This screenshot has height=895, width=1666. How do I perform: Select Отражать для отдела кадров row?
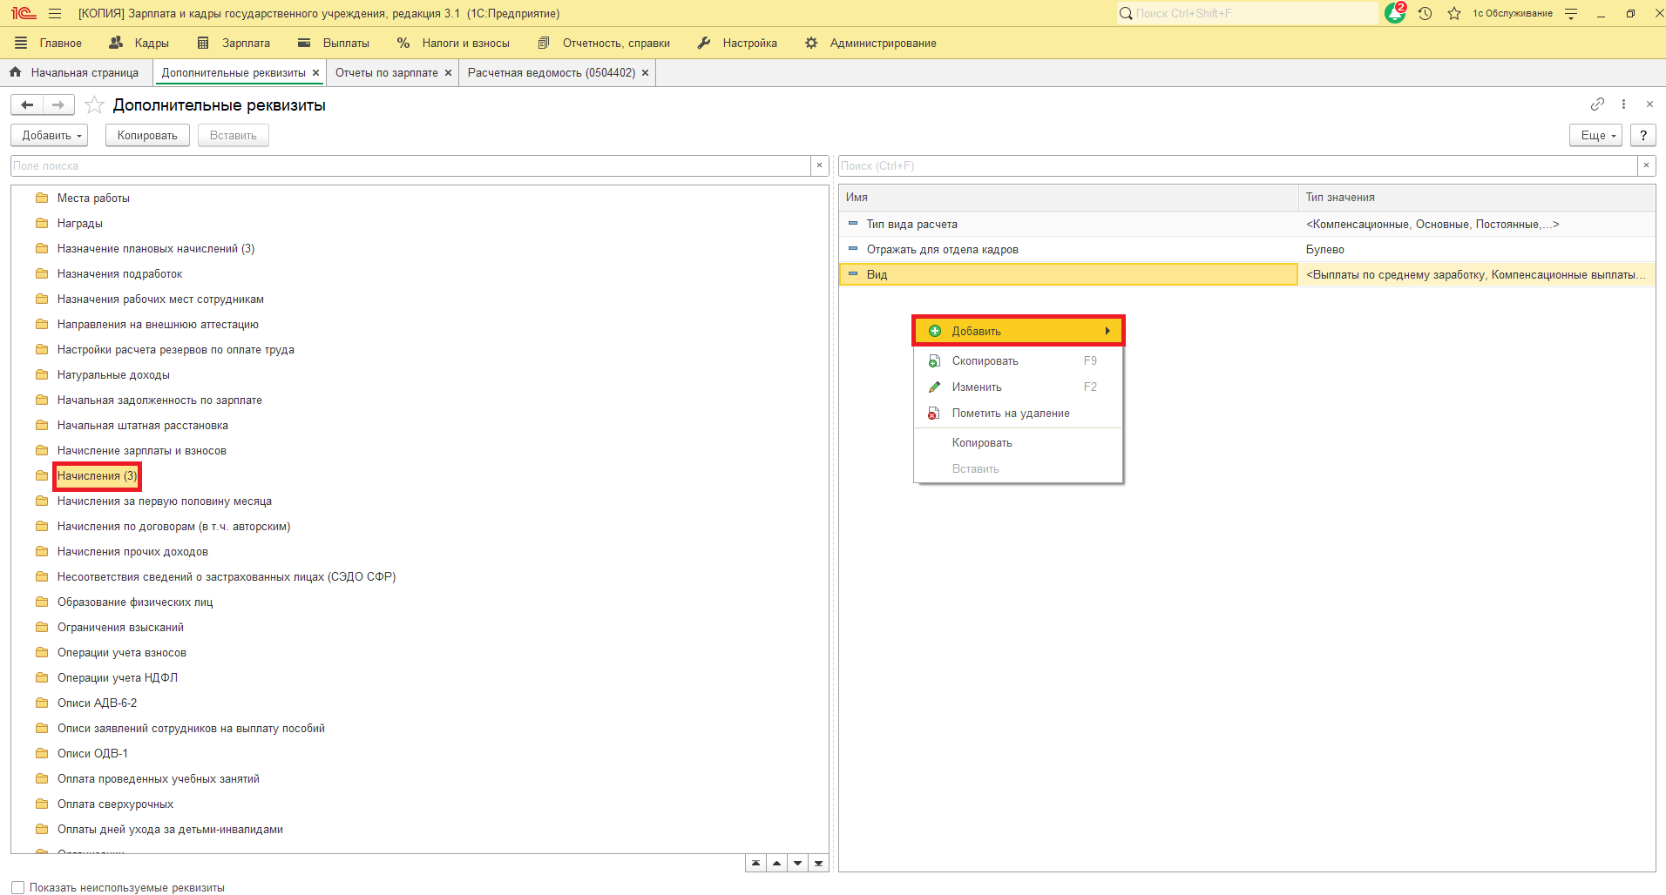click(1247, 250)
